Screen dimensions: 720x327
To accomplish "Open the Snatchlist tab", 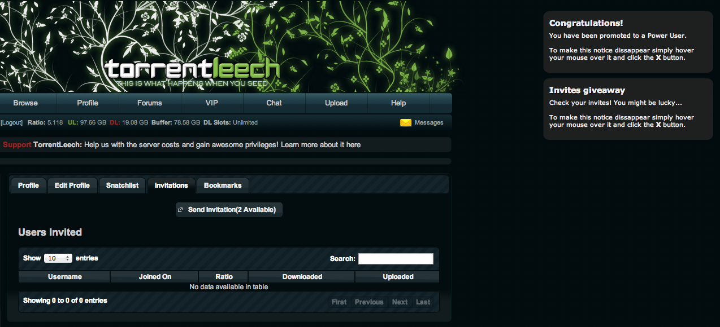I will pyautogui.click(x=122, y=185).
